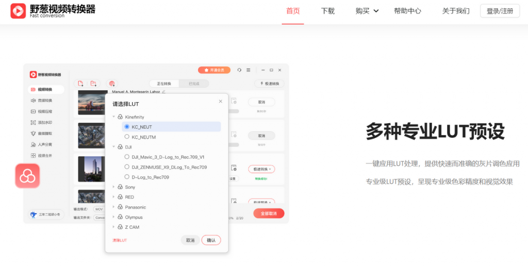Expand the Panasonic LUT group

click(114, 207)
